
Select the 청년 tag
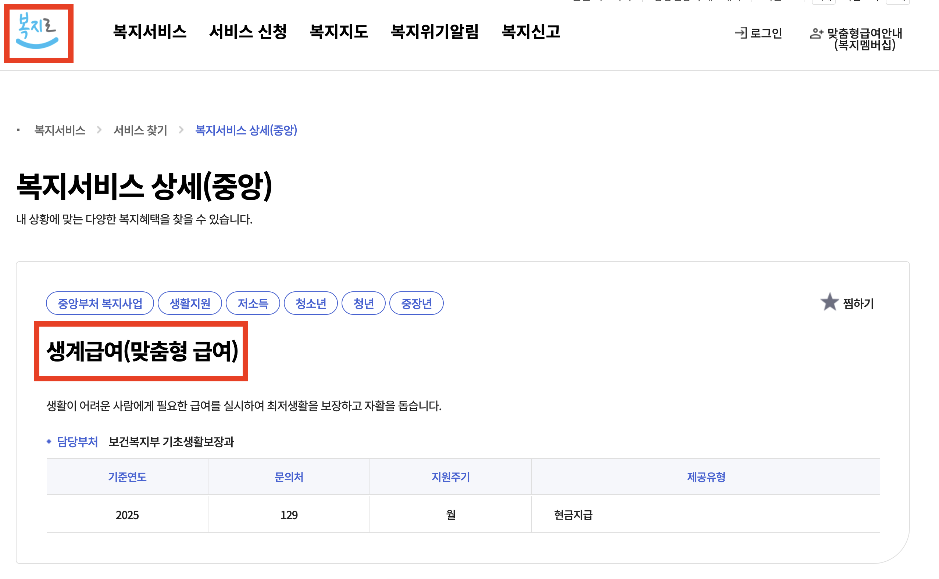(x=363, y=303)
